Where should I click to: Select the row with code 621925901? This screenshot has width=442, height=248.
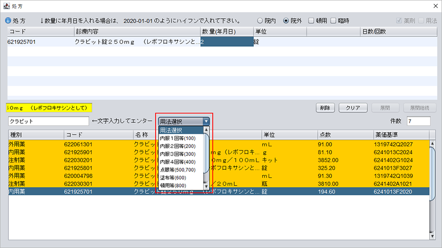[219, 152]
